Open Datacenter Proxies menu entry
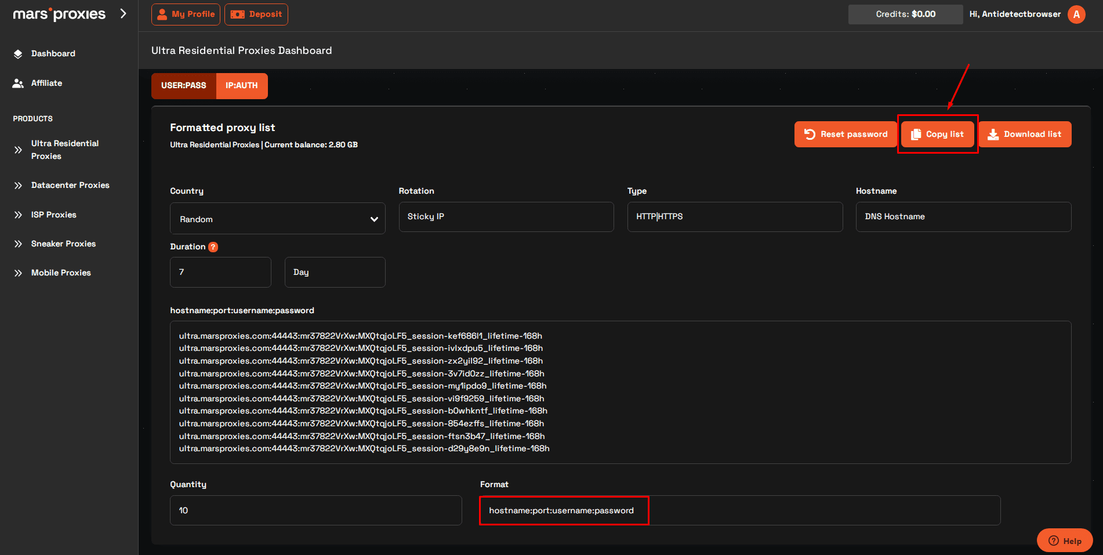This screenshot has width=1103, height=555. (x=70, y=185)
